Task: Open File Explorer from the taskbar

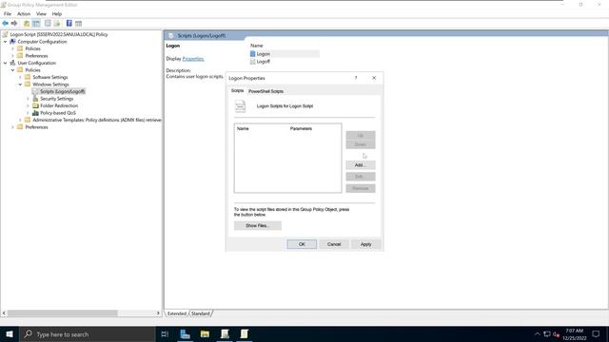Action: coord(205,333)
